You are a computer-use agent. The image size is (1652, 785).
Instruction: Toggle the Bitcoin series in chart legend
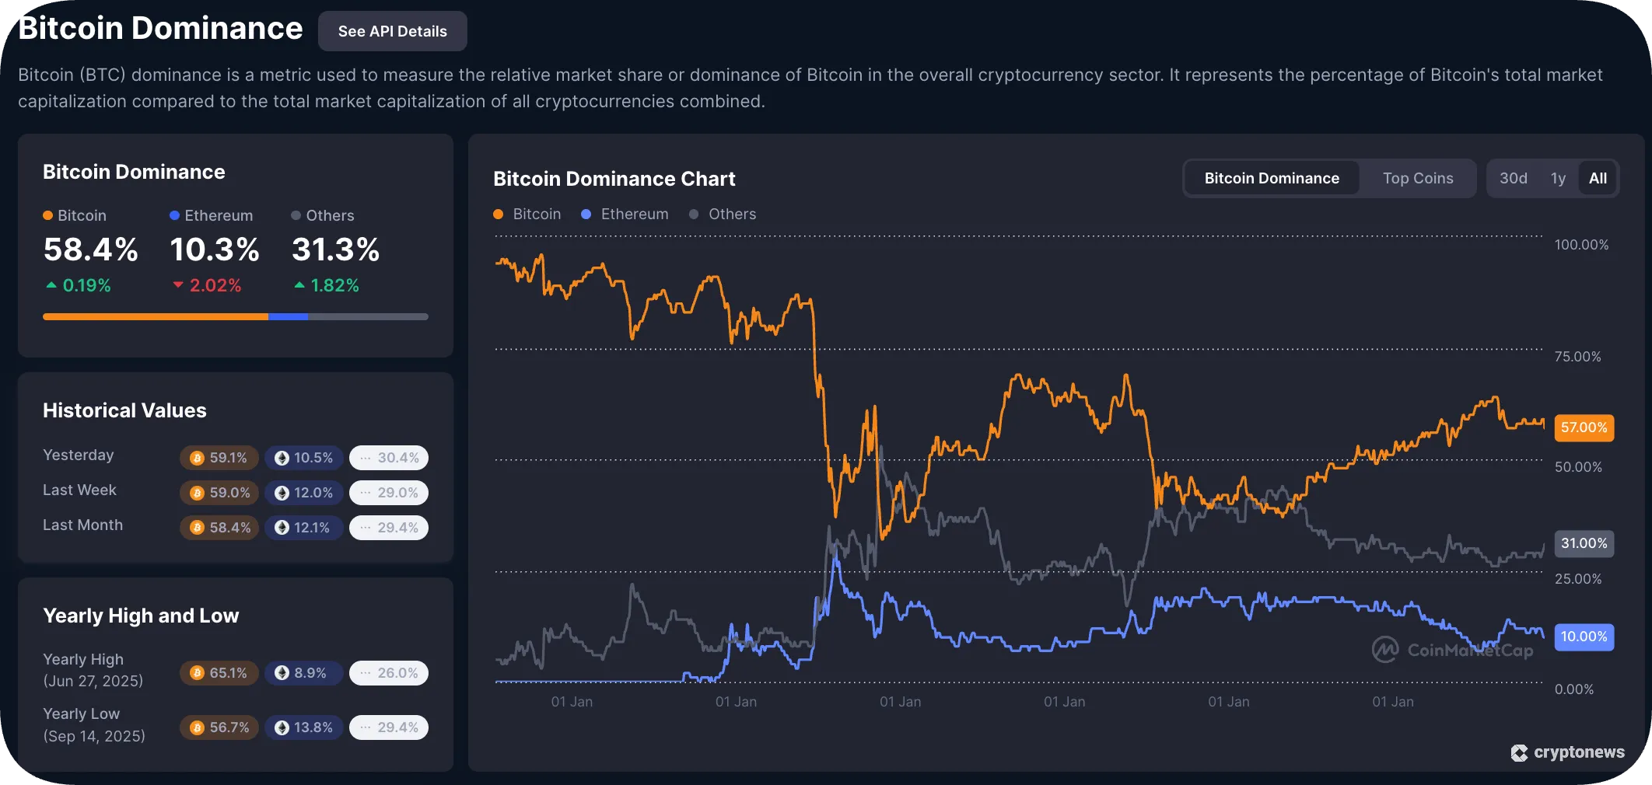pyautogui.click(x=528, y=214)
